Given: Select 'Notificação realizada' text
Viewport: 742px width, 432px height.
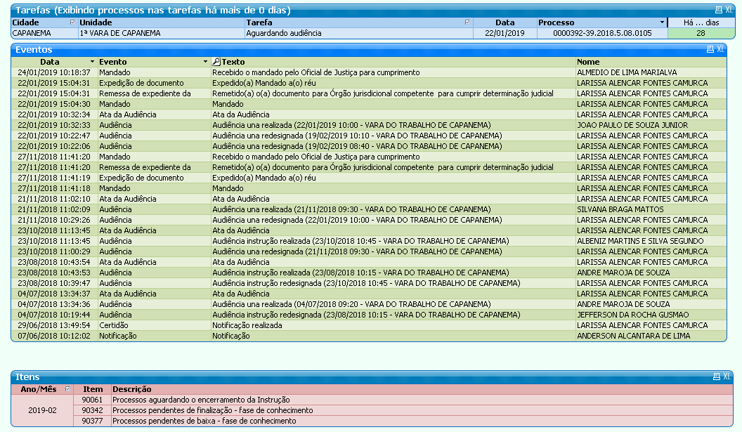Looking at the screenshot, I should [247, 325].
